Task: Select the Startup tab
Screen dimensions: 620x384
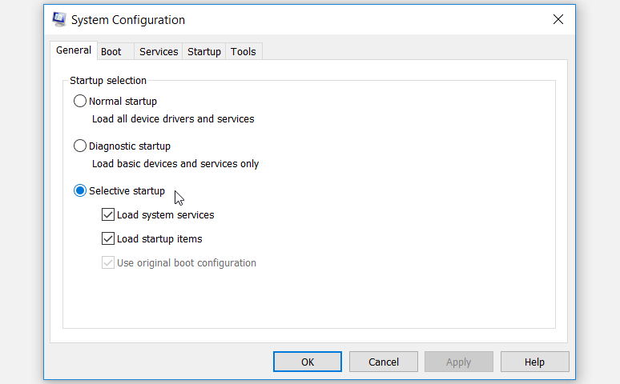Action: (204, 52)
